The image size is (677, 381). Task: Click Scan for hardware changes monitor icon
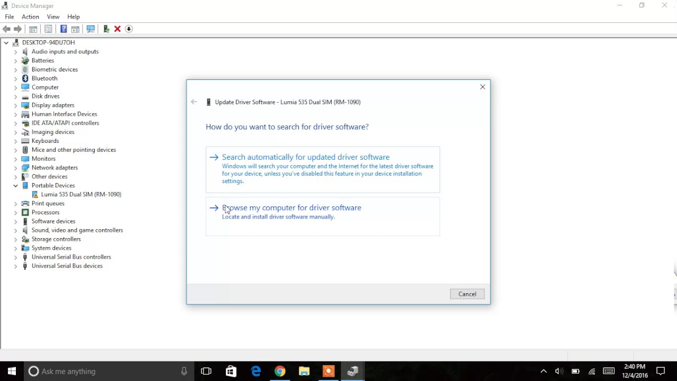tap(90, 29)
